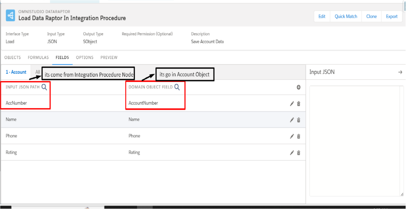
Task: Click inside the Input JSON text area
Action: [356, 141]
